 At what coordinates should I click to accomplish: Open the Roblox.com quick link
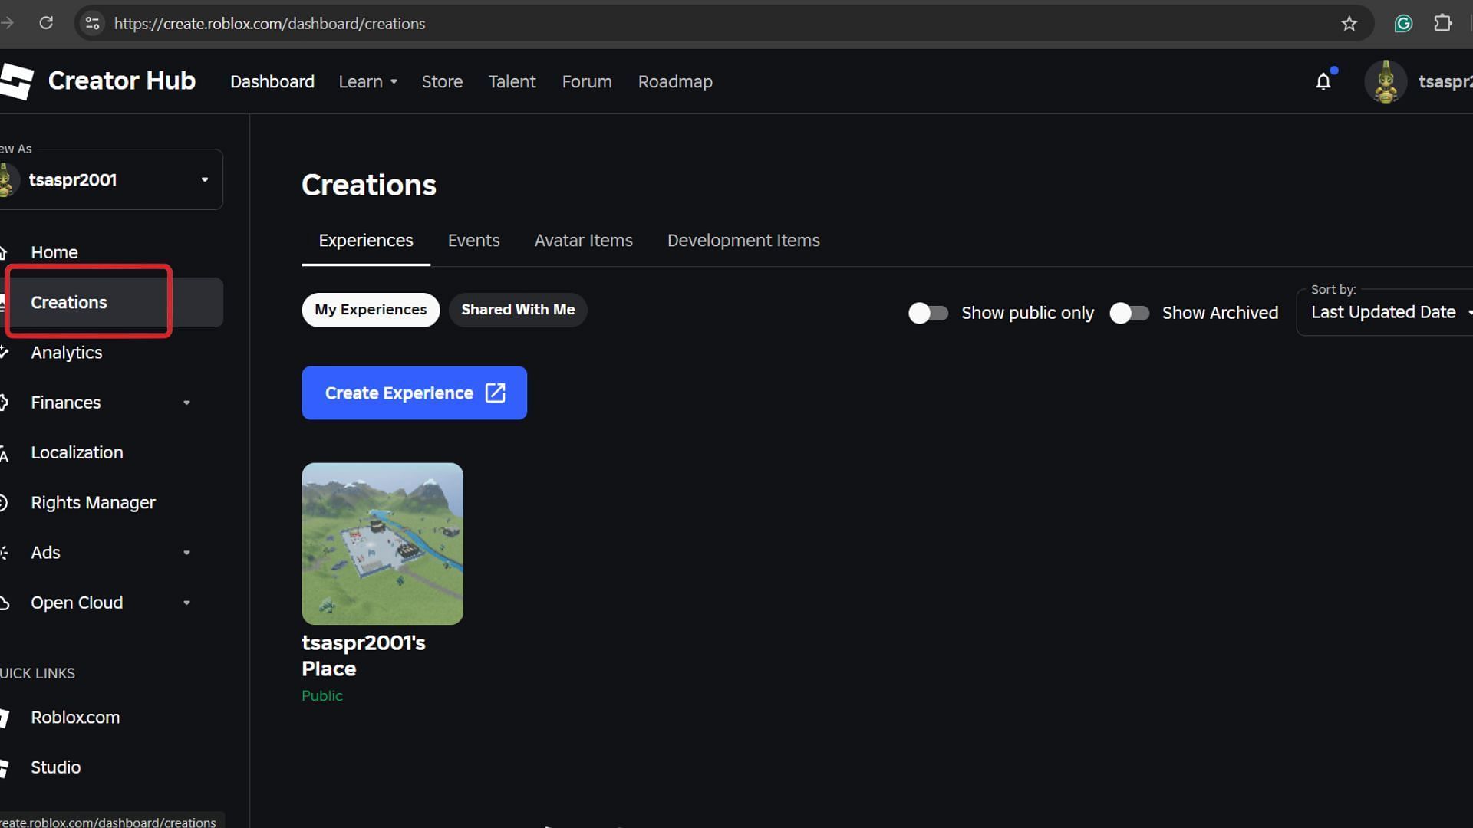click(x=75, y=718)
